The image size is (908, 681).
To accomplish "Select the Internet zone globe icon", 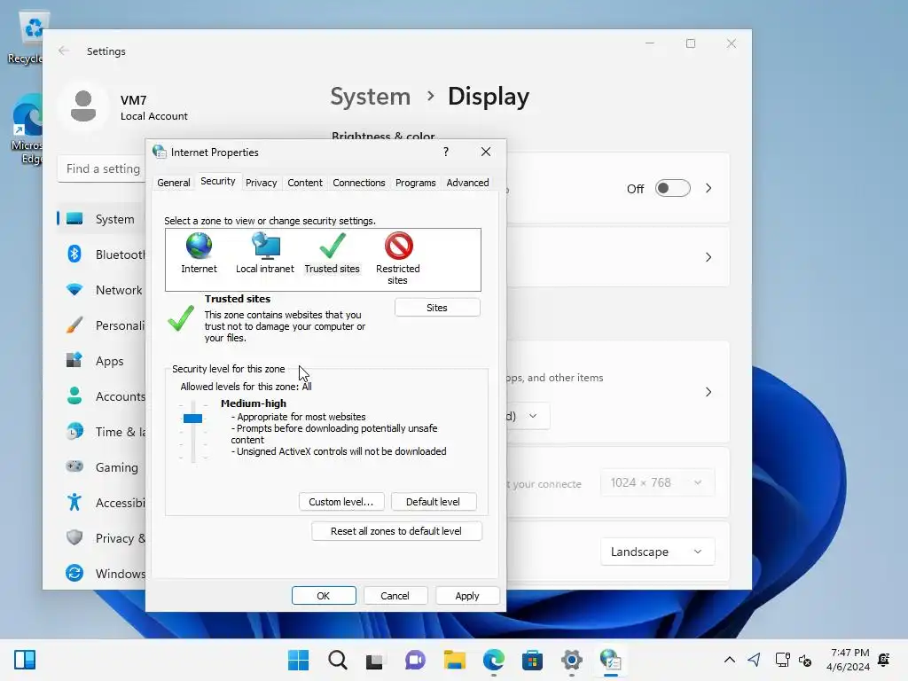I will (x=199, y=247).
